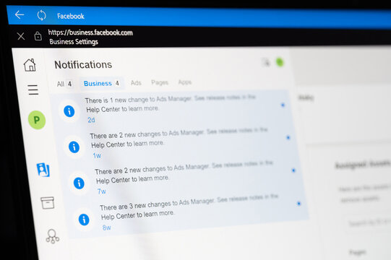Click the Facebook title in the blue bar

(71, 16)
